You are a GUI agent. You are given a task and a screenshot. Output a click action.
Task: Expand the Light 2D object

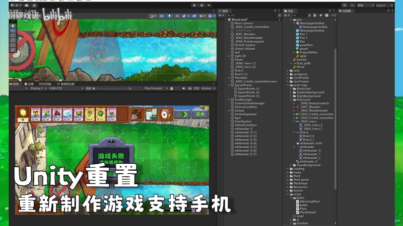tap(229, 56)
